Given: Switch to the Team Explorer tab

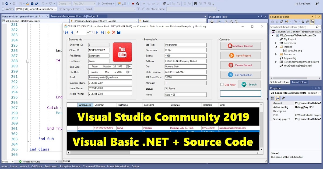Looking at the screenshot, I should click(299, 82).
